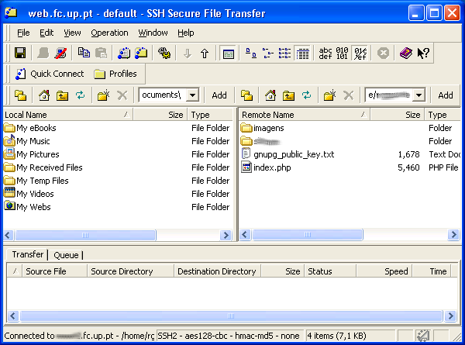This screenshot has height=345, width=465.
Task: Select My Pictures folder
Action: (32, 154)
